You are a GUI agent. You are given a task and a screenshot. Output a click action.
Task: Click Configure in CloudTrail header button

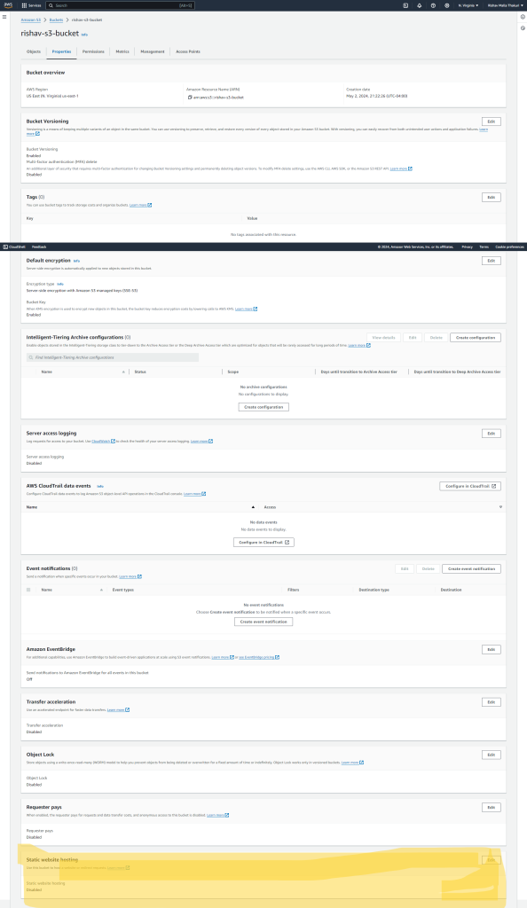[470, 487]
